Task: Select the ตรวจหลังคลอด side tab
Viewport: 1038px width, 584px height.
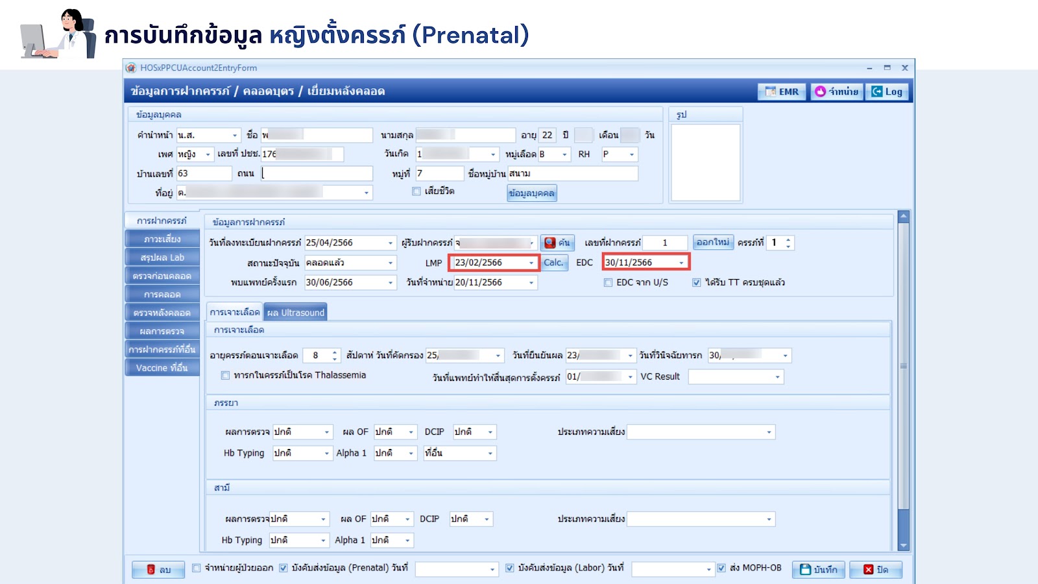Action: (162, 313)
